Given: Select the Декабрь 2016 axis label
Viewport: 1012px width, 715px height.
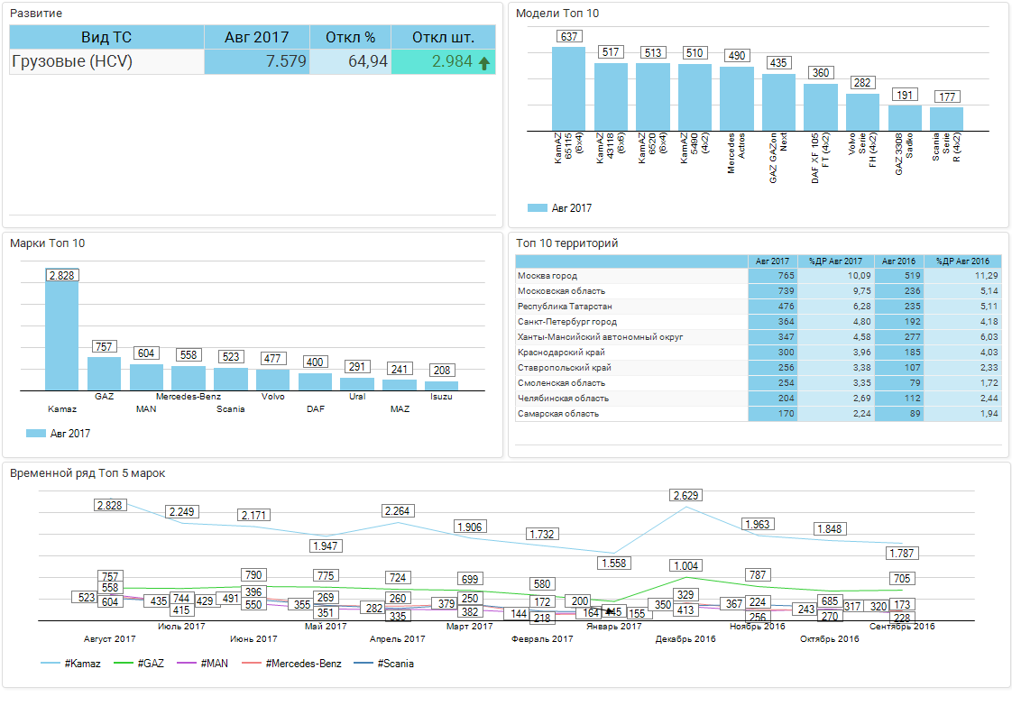Looking at the screenshot, I should coord(685,639).
